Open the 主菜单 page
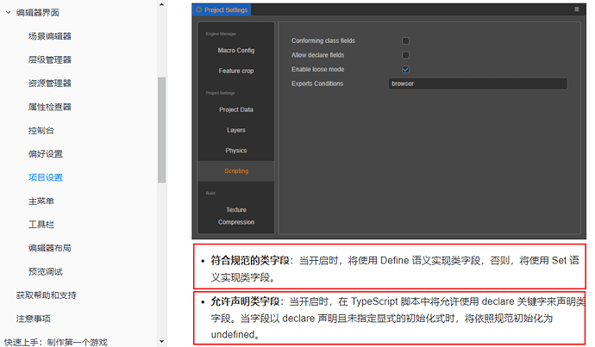This screenshot has width=595, height=347. (x=41, y=201)
